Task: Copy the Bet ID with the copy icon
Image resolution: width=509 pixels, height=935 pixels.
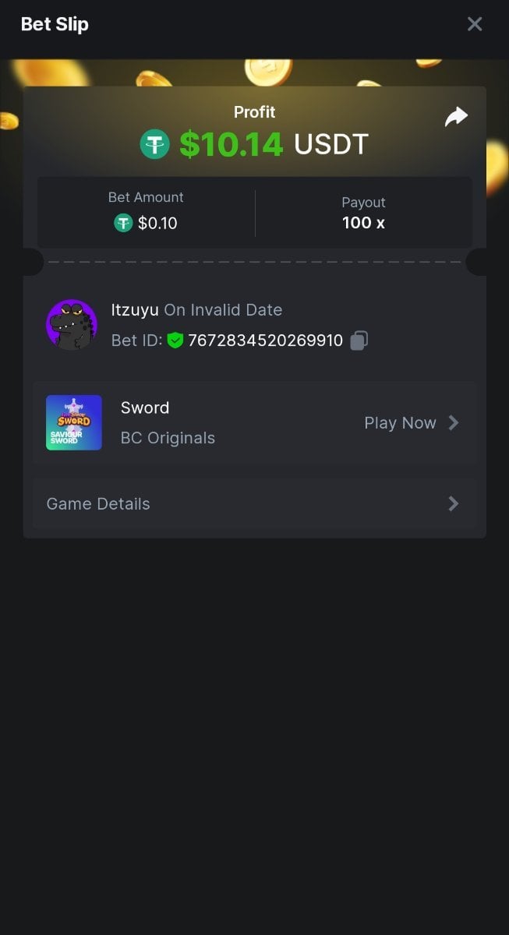Action: point(359,340)
